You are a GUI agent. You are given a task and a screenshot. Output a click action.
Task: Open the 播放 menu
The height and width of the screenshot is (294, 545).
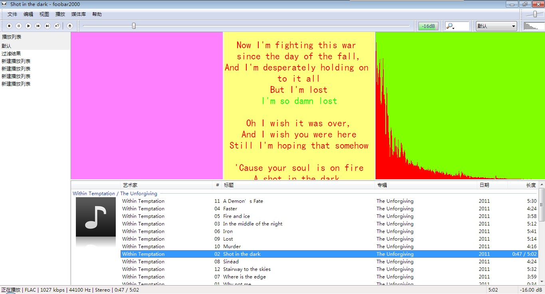click(60, 14)
